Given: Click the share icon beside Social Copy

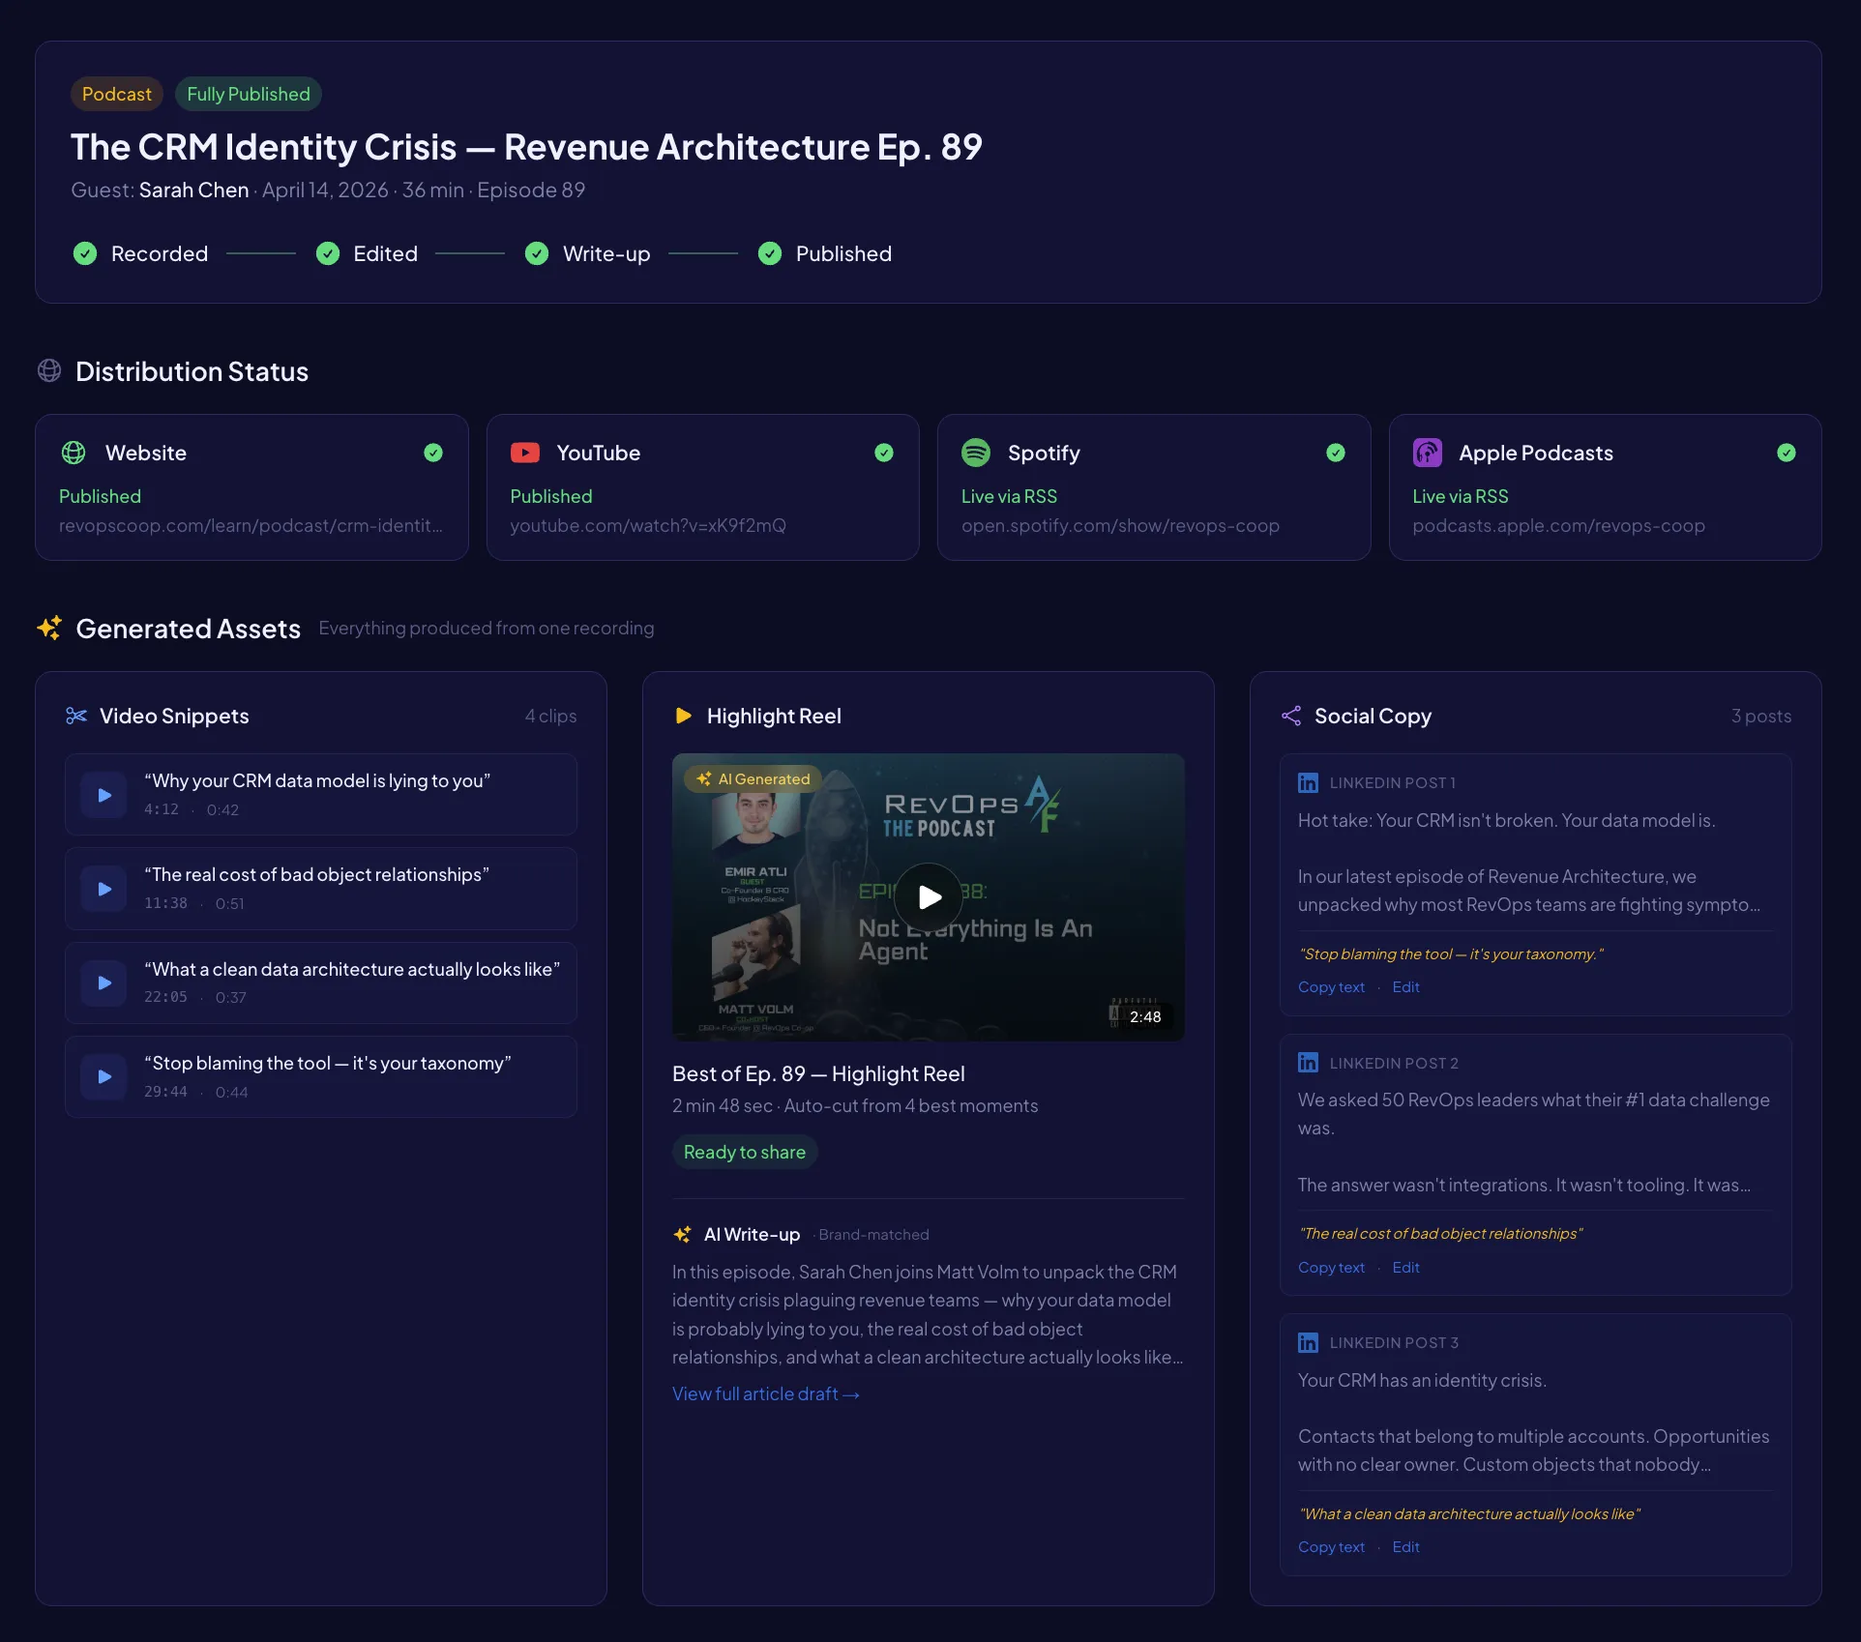Looking at the screenshot, I should click(1290, 716).
